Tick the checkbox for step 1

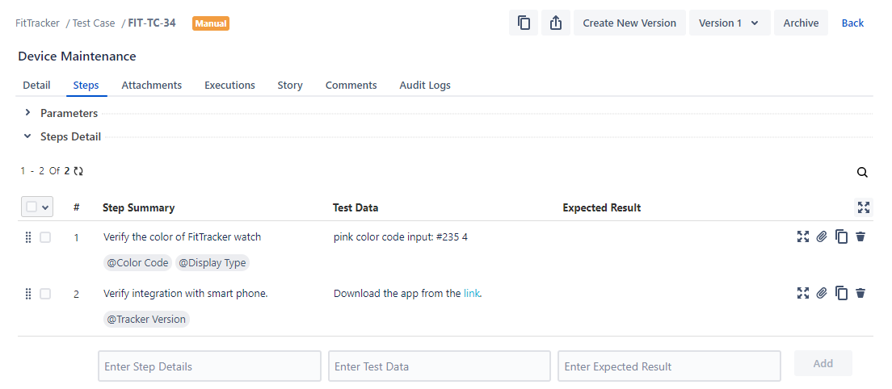[45, 237]
